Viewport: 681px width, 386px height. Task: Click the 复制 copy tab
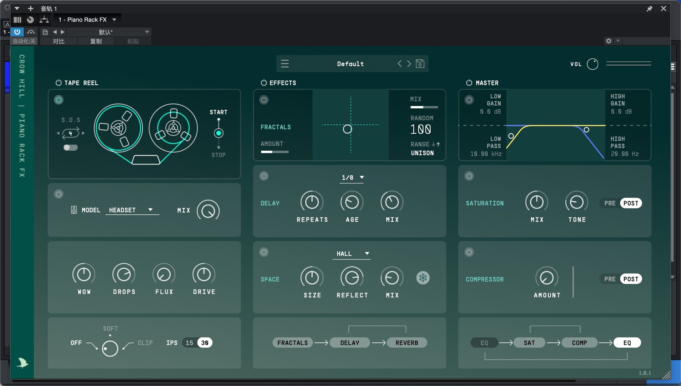96,41
